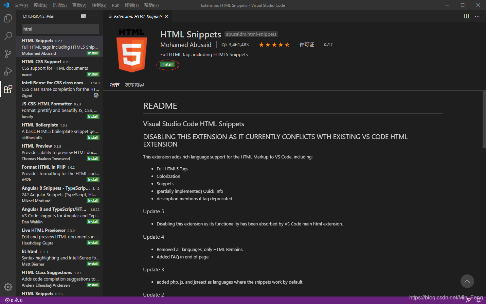Select HTML Snippets 0.1.5 entry

point(60,293)
